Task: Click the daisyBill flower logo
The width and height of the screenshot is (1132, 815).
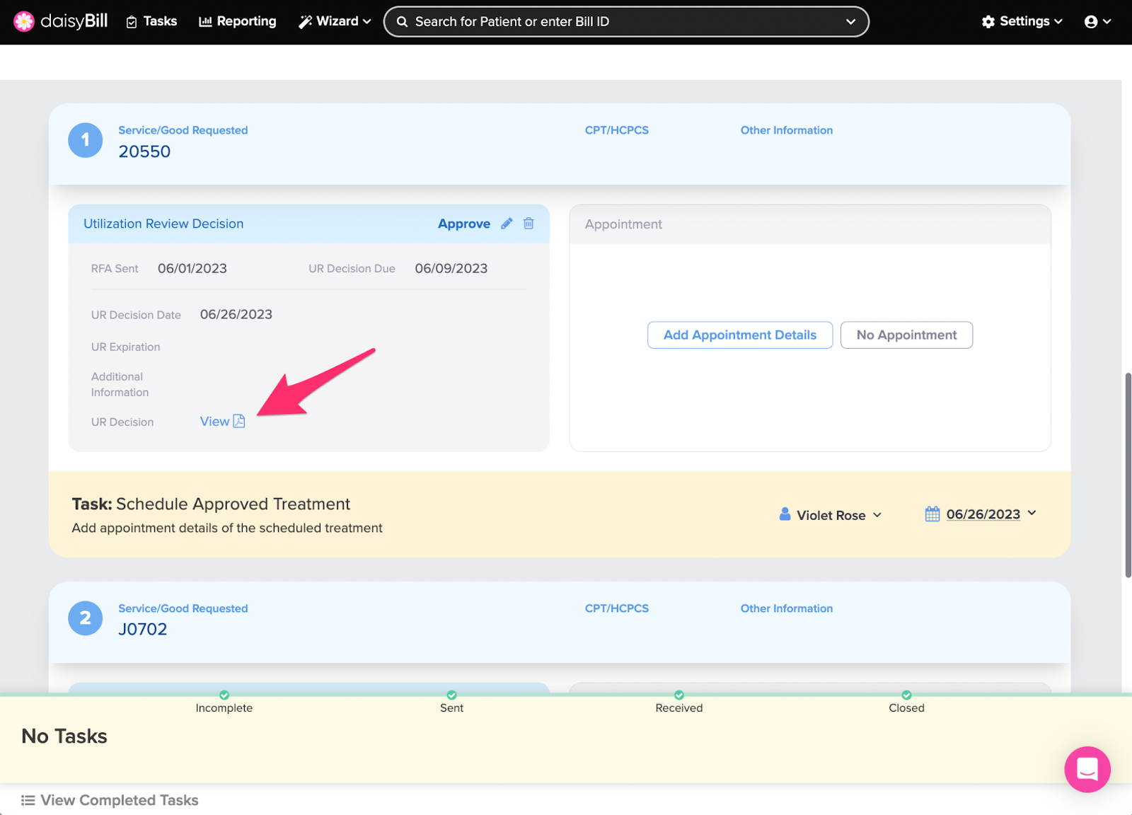Action: coord(24,22)
